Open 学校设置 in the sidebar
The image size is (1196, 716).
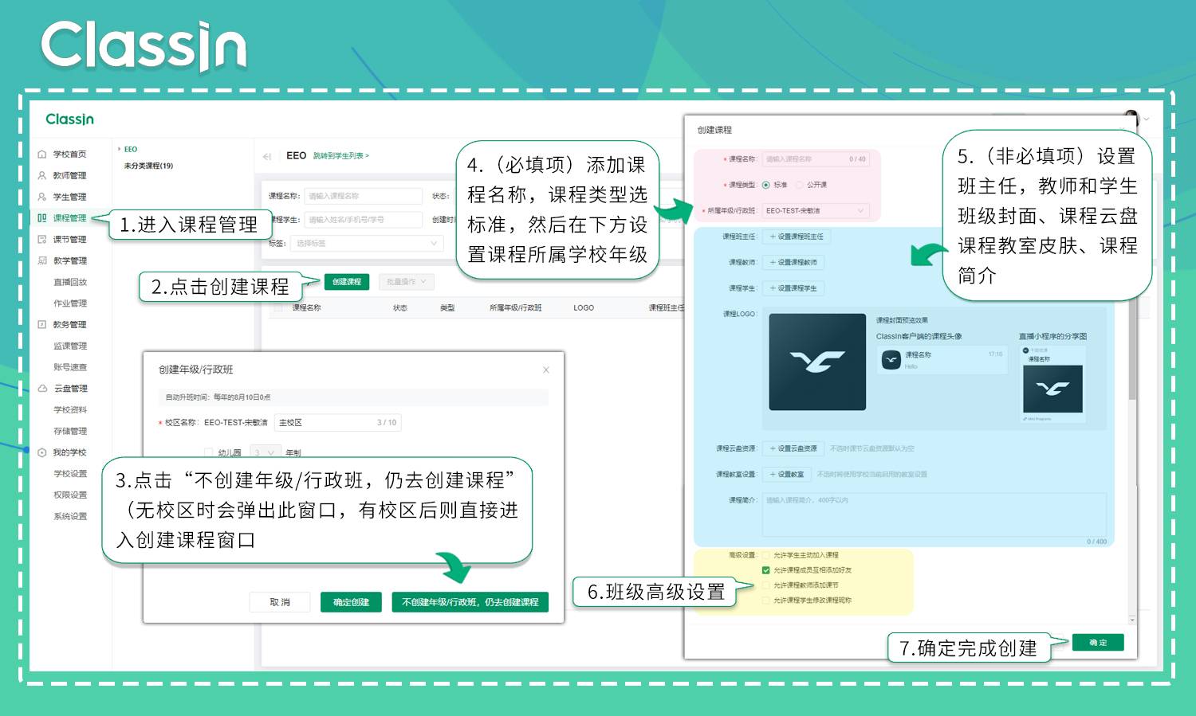coord(70,474)
